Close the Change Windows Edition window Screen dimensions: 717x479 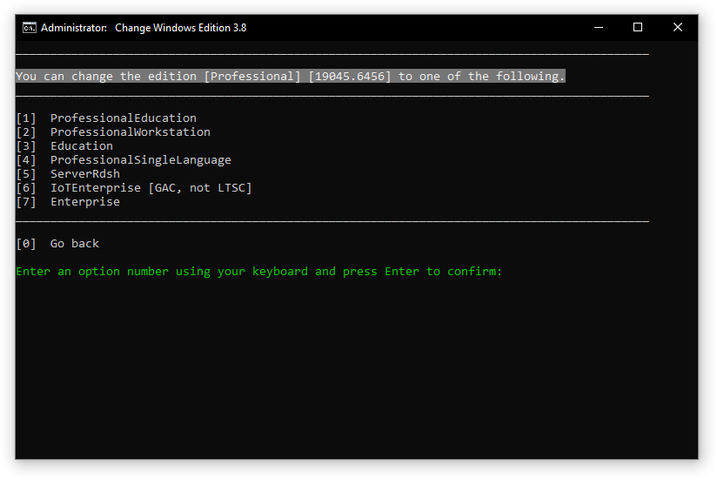678,27
